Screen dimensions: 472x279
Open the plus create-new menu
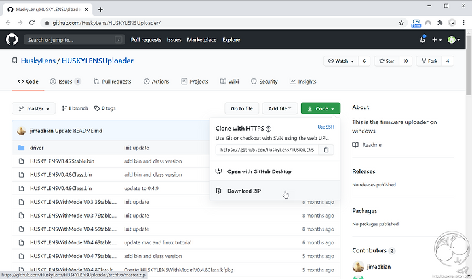(437, 40)
